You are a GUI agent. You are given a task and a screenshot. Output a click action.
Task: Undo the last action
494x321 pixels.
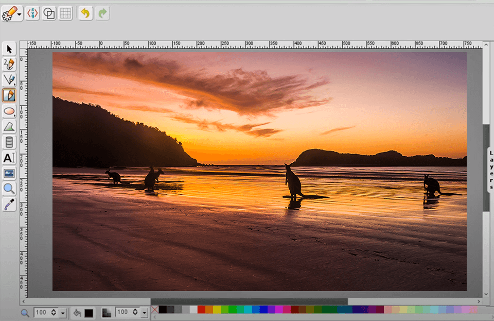[85, 14]
